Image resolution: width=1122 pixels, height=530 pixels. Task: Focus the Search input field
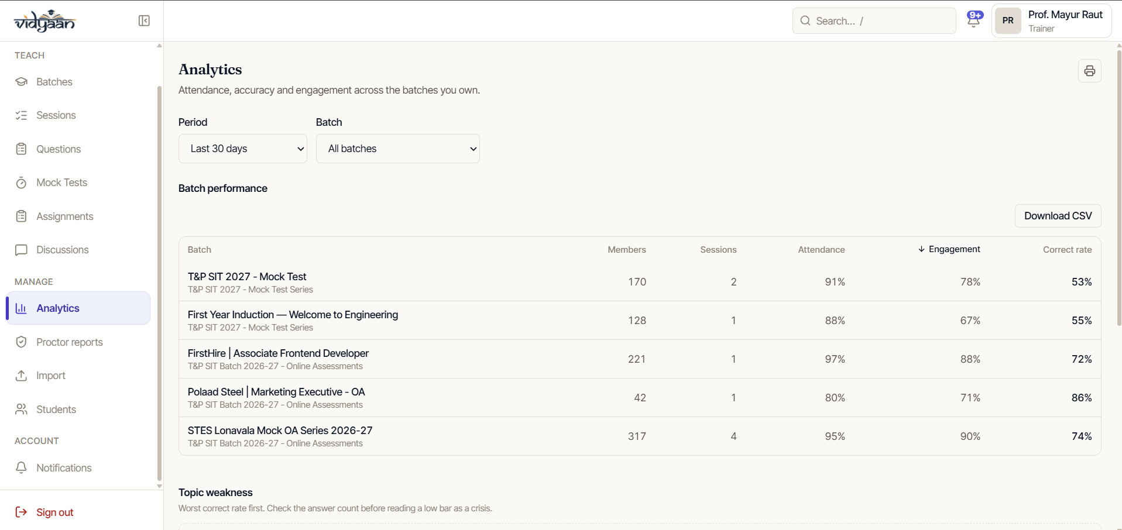click(x=874, y=21)
